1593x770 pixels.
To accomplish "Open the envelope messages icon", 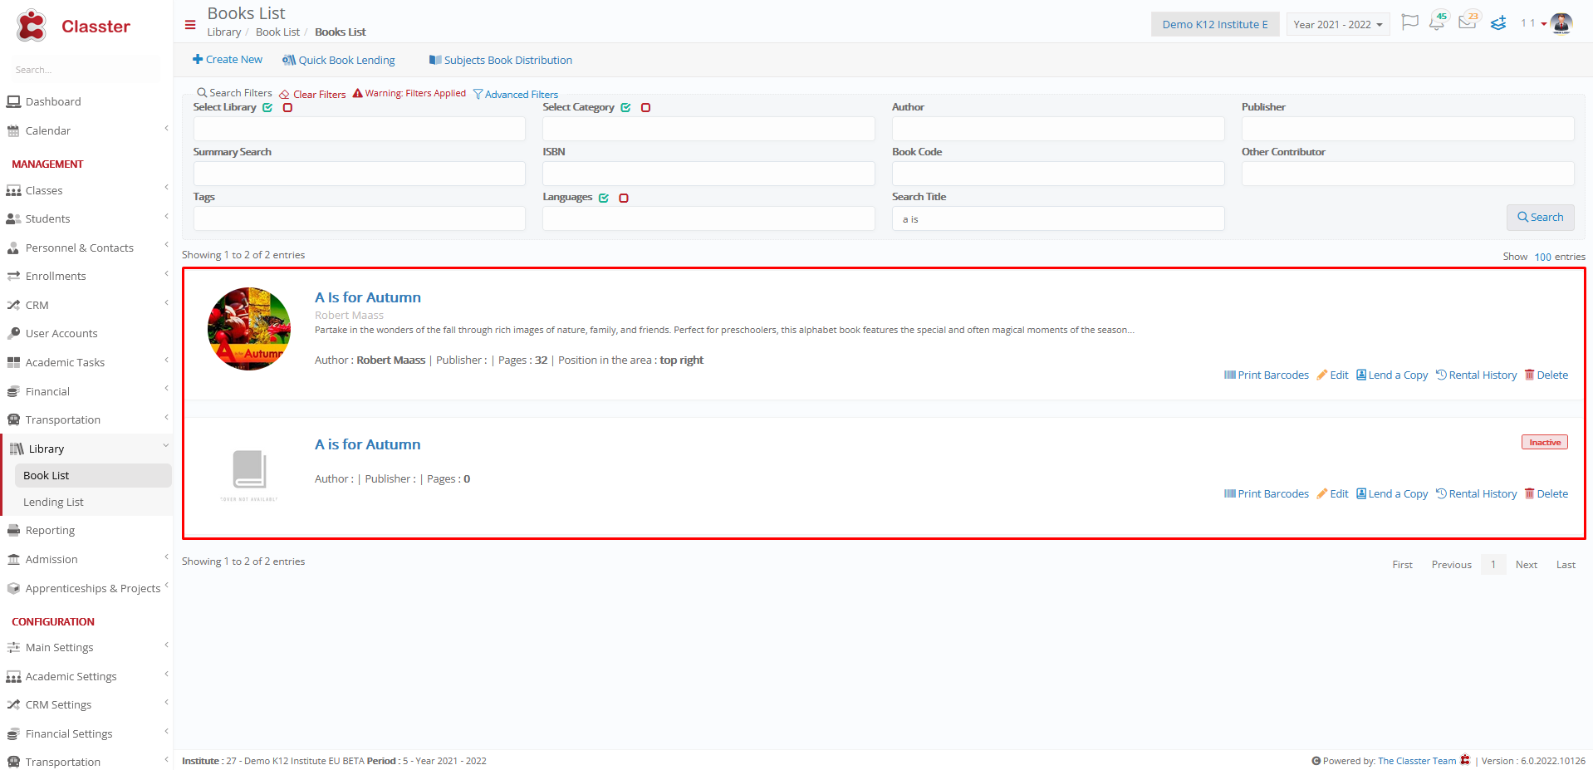I will tap(1467, 22).
